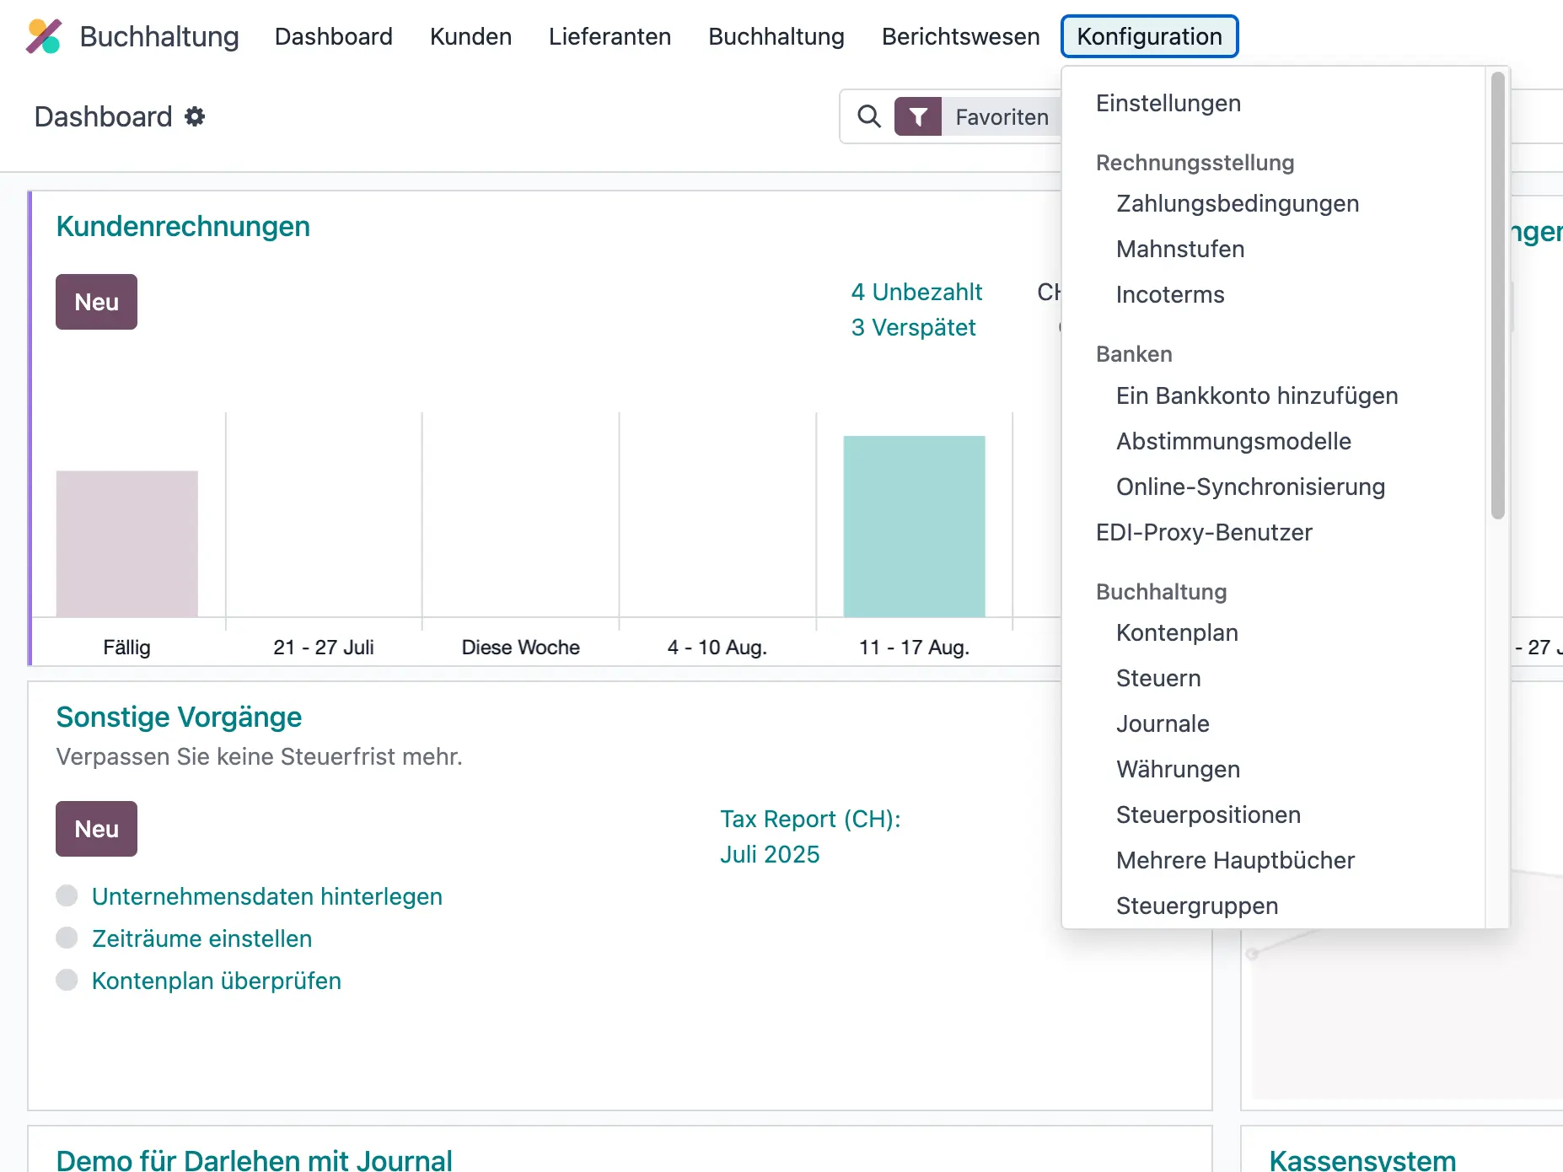Viewport: 1563px width, 1172px height.
Task: Open "Währungen" from the menu
Action: 1178,769
